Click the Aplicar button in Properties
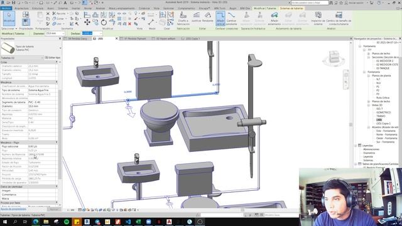The height and width of the screenshot is (226, 402). tap(53, 209)
